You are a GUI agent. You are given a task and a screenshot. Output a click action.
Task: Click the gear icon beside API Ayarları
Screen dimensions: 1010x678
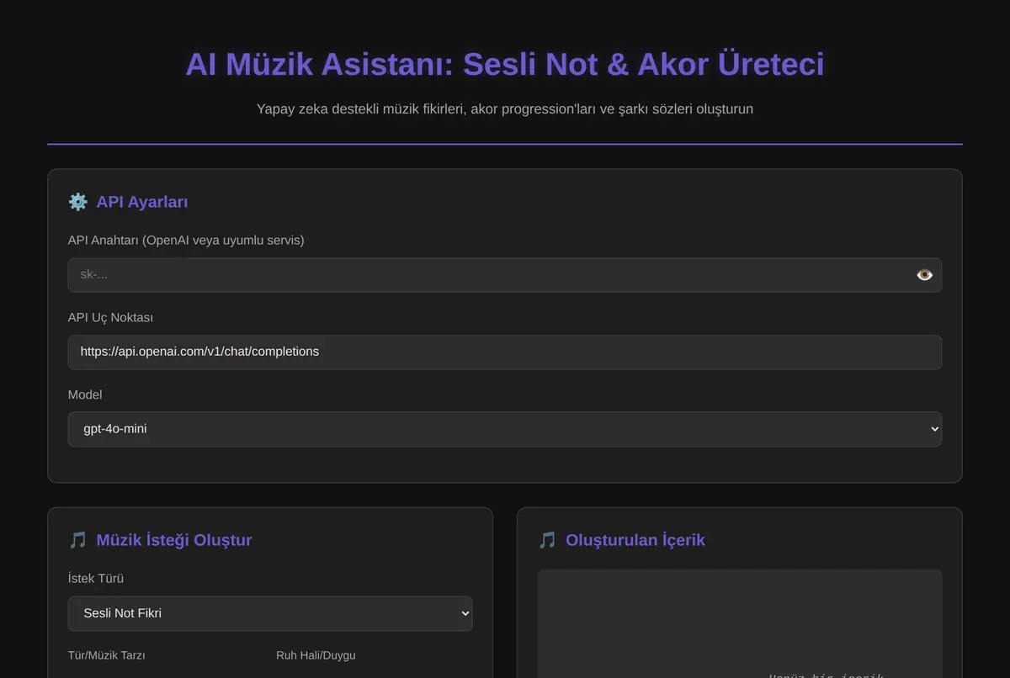(x=77, y=202)
